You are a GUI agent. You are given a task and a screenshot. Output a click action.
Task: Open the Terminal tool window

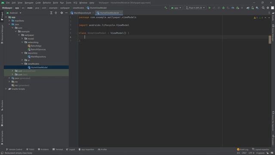[58, 149]
